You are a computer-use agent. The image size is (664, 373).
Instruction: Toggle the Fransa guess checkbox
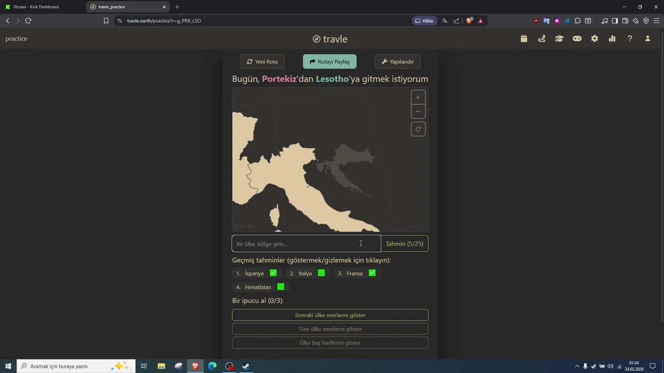point(372,273)
